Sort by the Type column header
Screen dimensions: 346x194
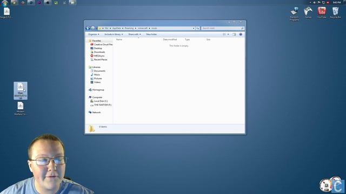pyautogui.click(x=188, y=39)
